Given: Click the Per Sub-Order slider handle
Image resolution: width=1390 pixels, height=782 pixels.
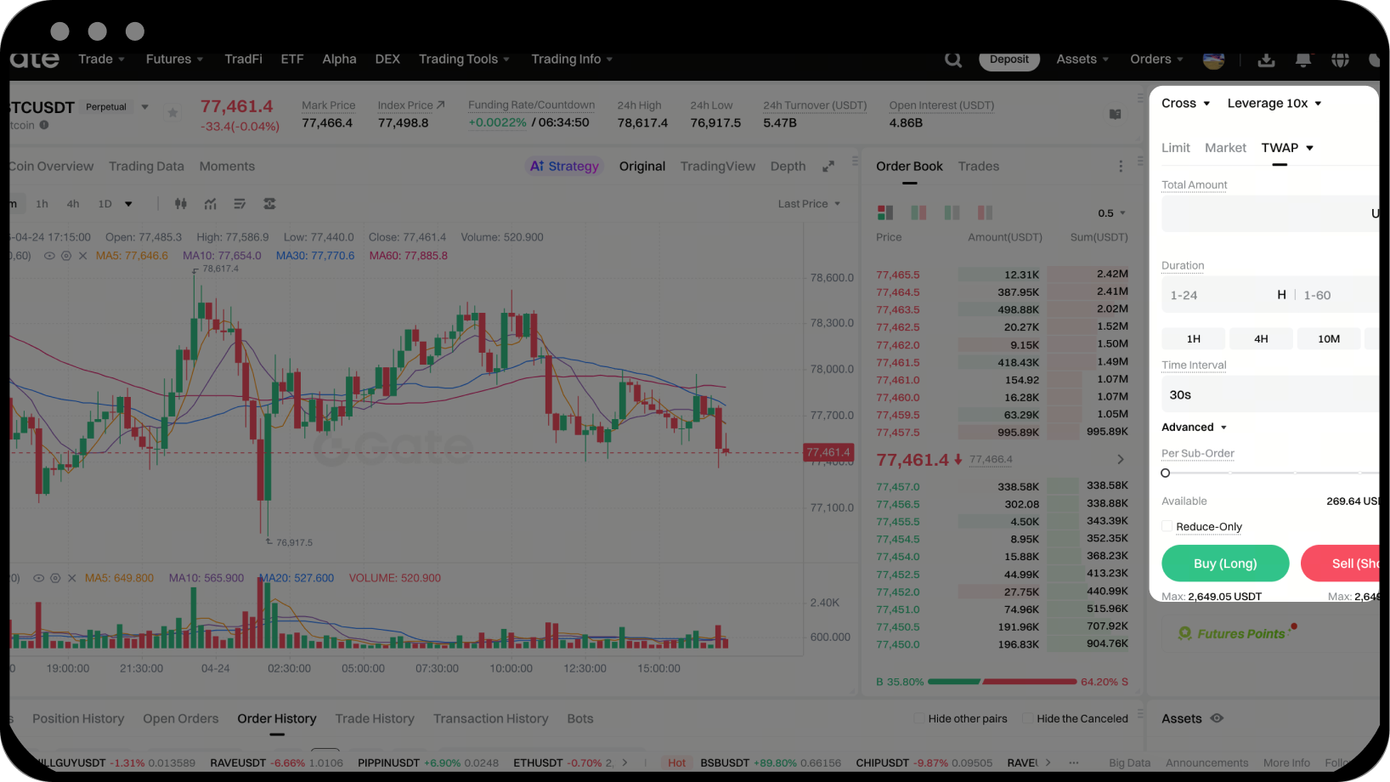Looking at the screenshot, I should pos(1166,473).
